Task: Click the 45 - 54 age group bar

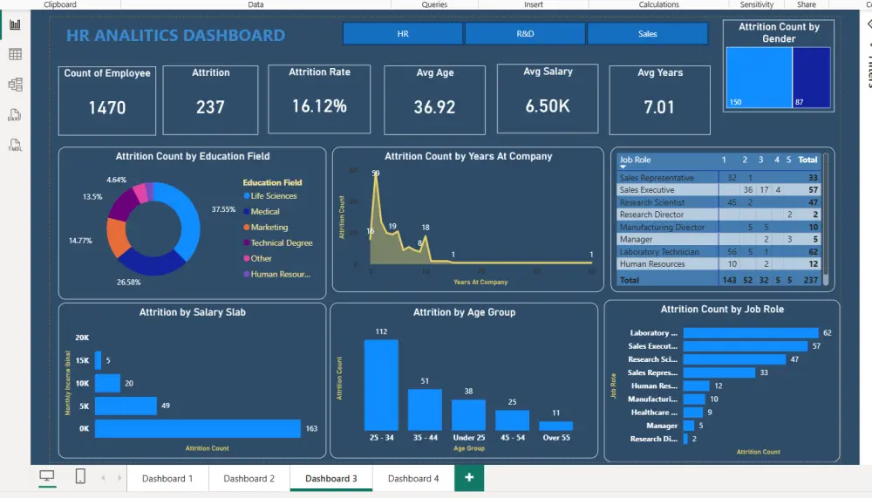Action: (512, 420)
